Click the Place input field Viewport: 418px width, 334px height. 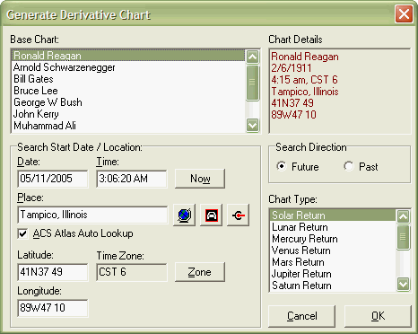(92, 215)
